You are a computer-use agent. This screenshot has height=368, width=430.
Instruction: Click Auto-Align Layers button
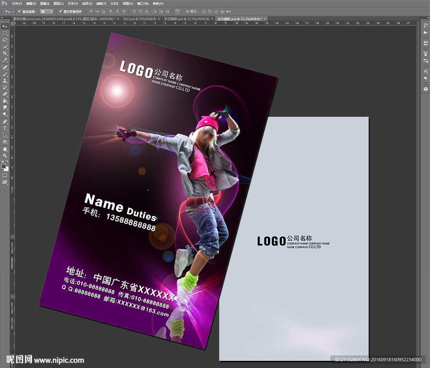tap(178, 11)
